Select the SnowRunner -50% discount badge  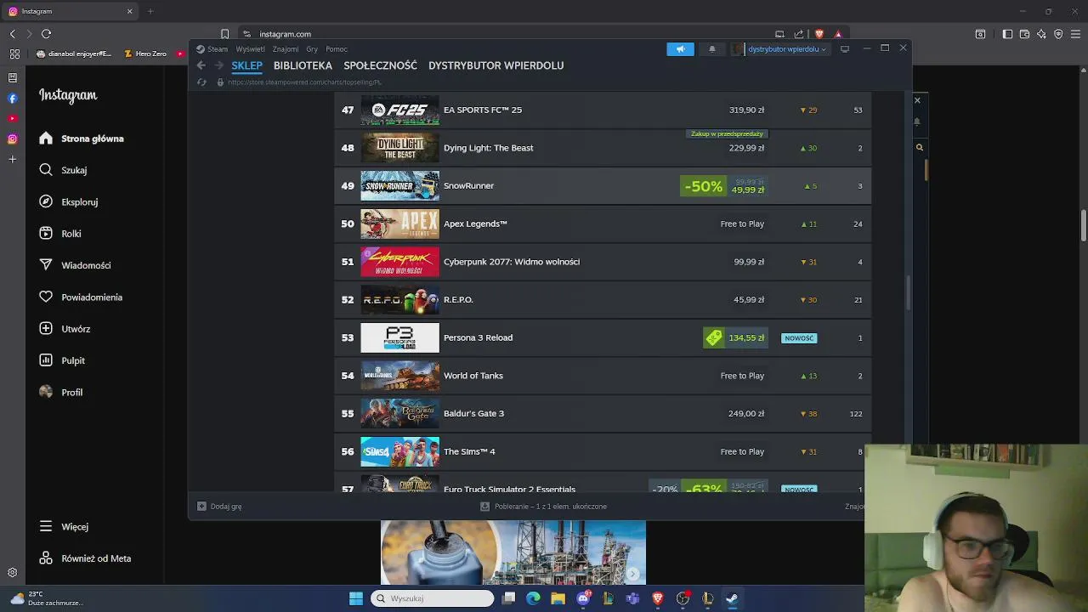tap(703, 186)
